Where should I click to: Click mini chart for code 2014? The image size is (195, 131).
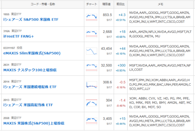pyautogui.click(x=92, y=85)
